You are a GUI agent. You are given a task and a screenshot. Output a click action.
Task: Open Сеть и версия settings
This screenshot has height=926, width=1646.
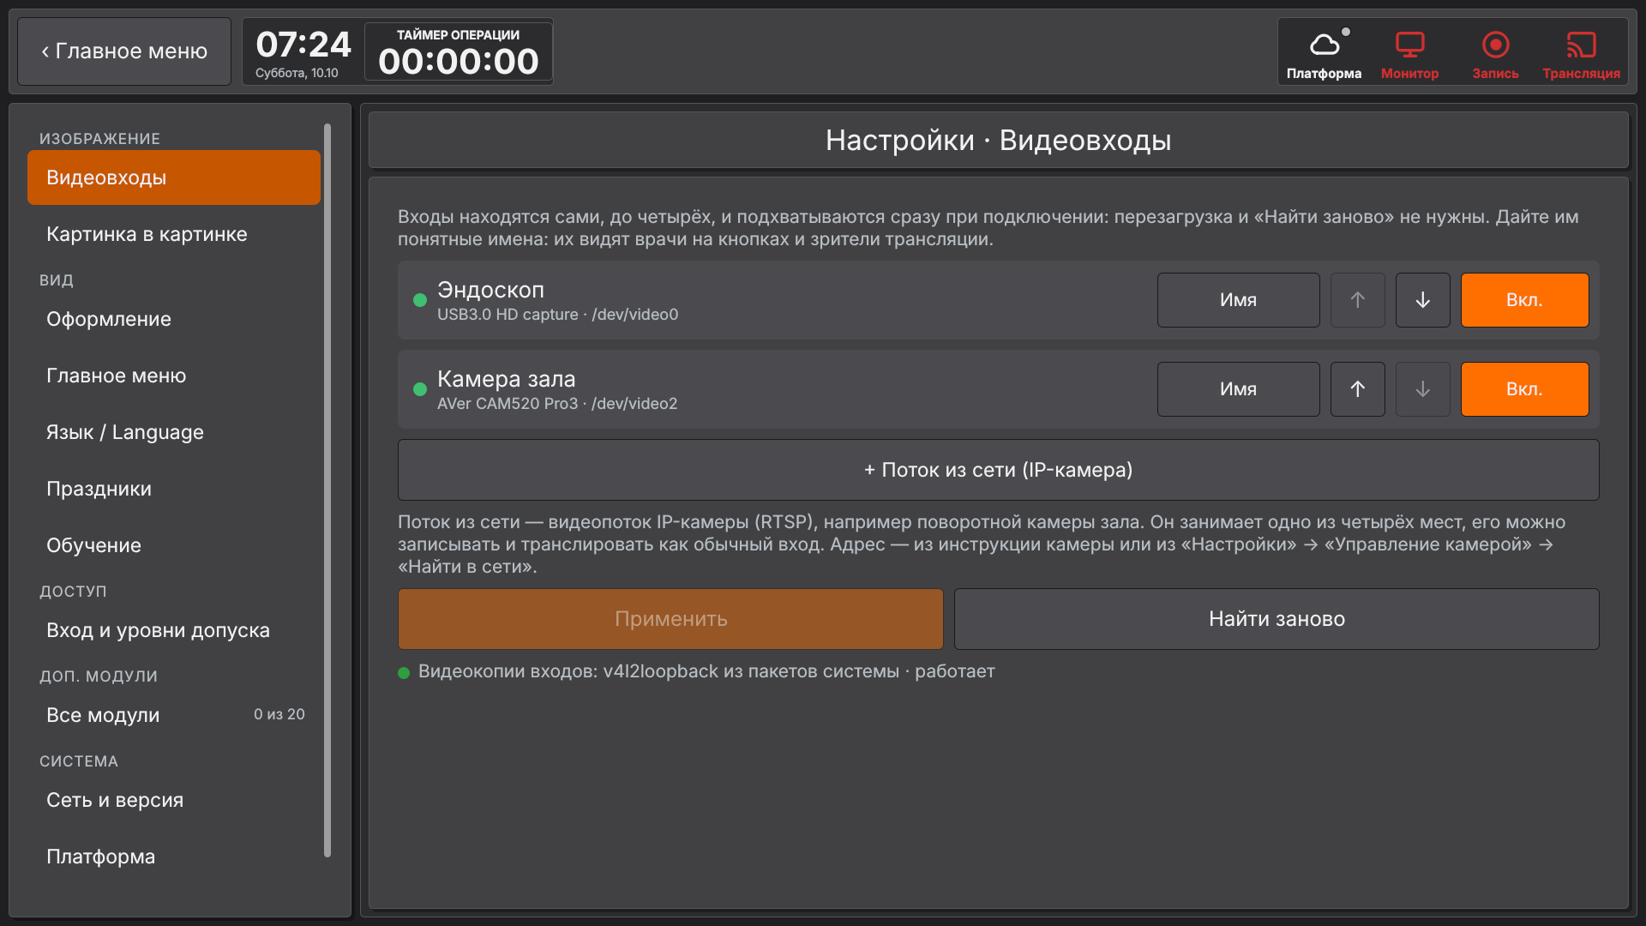click(x=174, y=800)
